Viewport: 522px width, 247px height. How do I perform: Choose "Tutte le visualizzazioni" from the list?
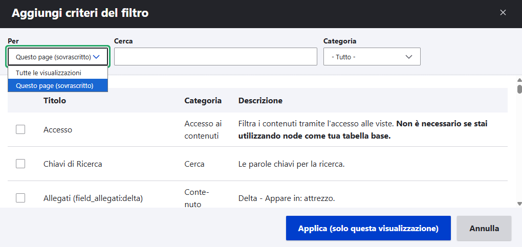[49, 73]
